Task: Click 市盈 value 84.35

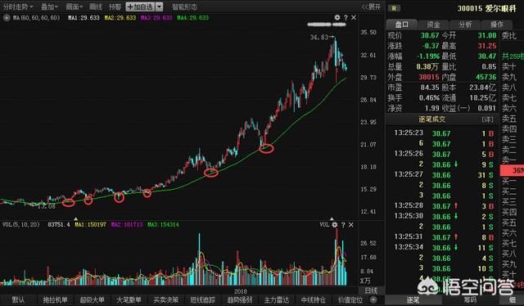Action: 429,88
